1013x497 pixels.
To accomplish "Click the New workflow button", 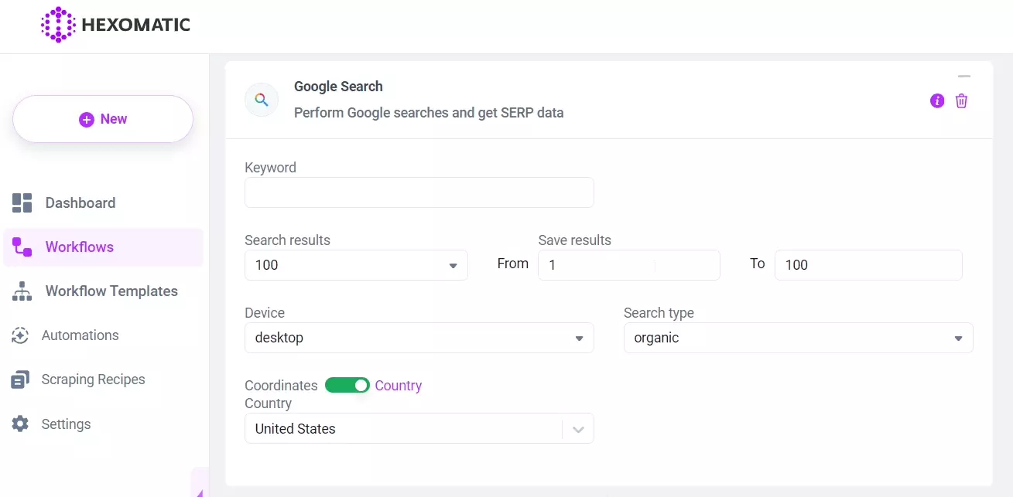I will [x=102, y=118].
